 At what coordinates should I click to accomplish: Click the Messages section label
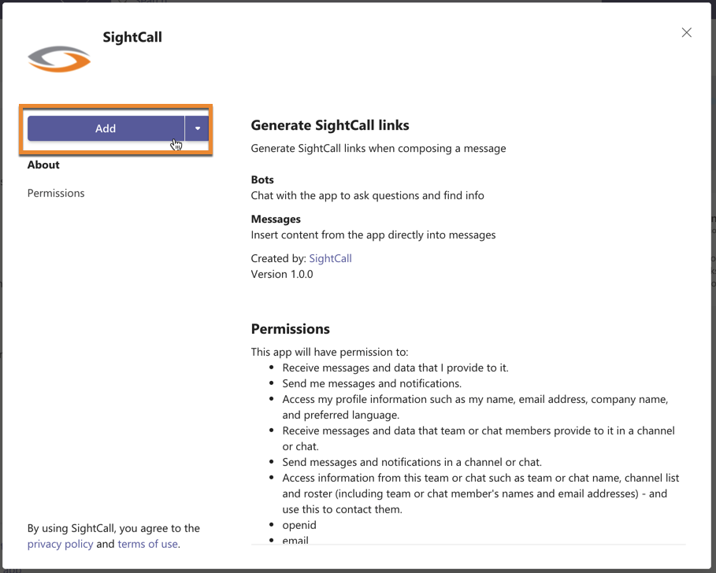tap(276, 219)
